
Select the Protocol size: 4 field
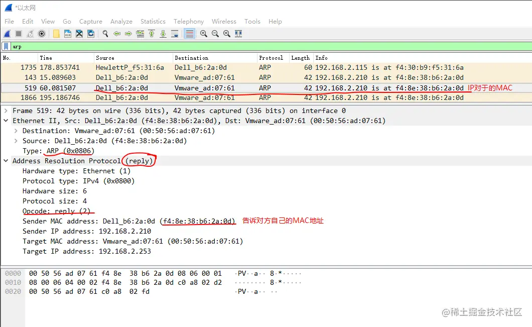point(55,201)
